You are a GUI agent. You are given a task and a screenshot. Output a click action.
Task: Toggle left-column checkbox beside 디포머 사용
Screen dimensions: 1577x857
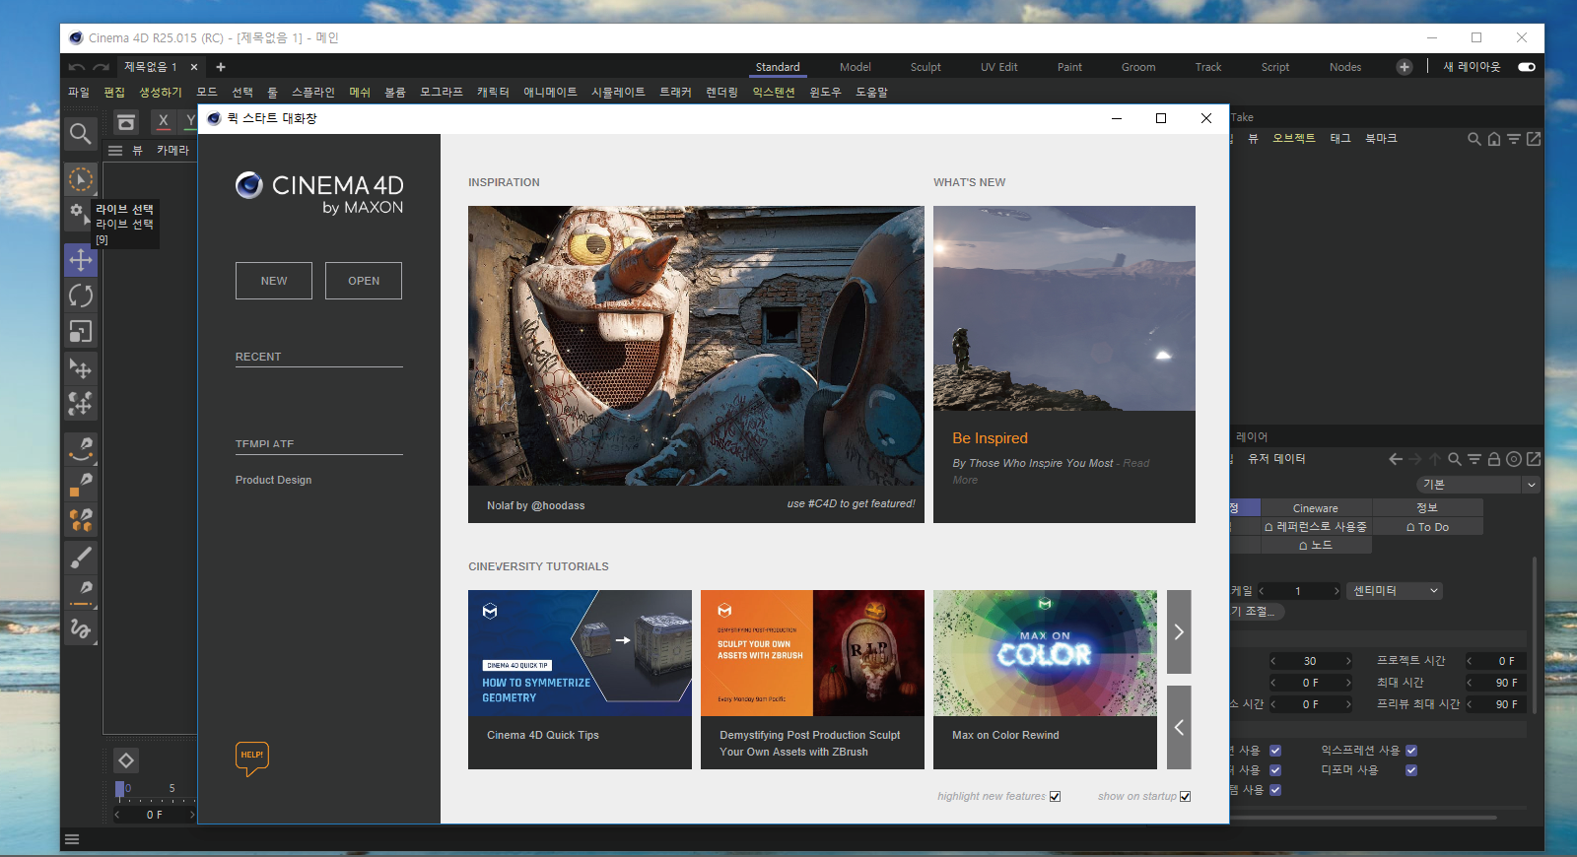(x=1275, y=770)
